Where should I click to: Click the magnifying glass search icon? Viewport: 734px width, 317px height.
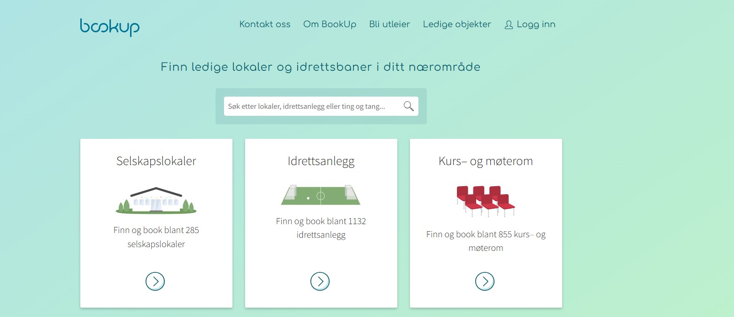pos(409,106)
